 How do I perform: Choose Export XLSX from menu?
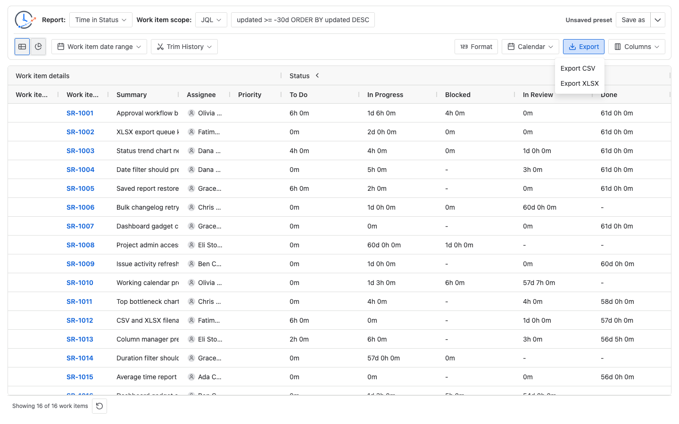[580, 83]
